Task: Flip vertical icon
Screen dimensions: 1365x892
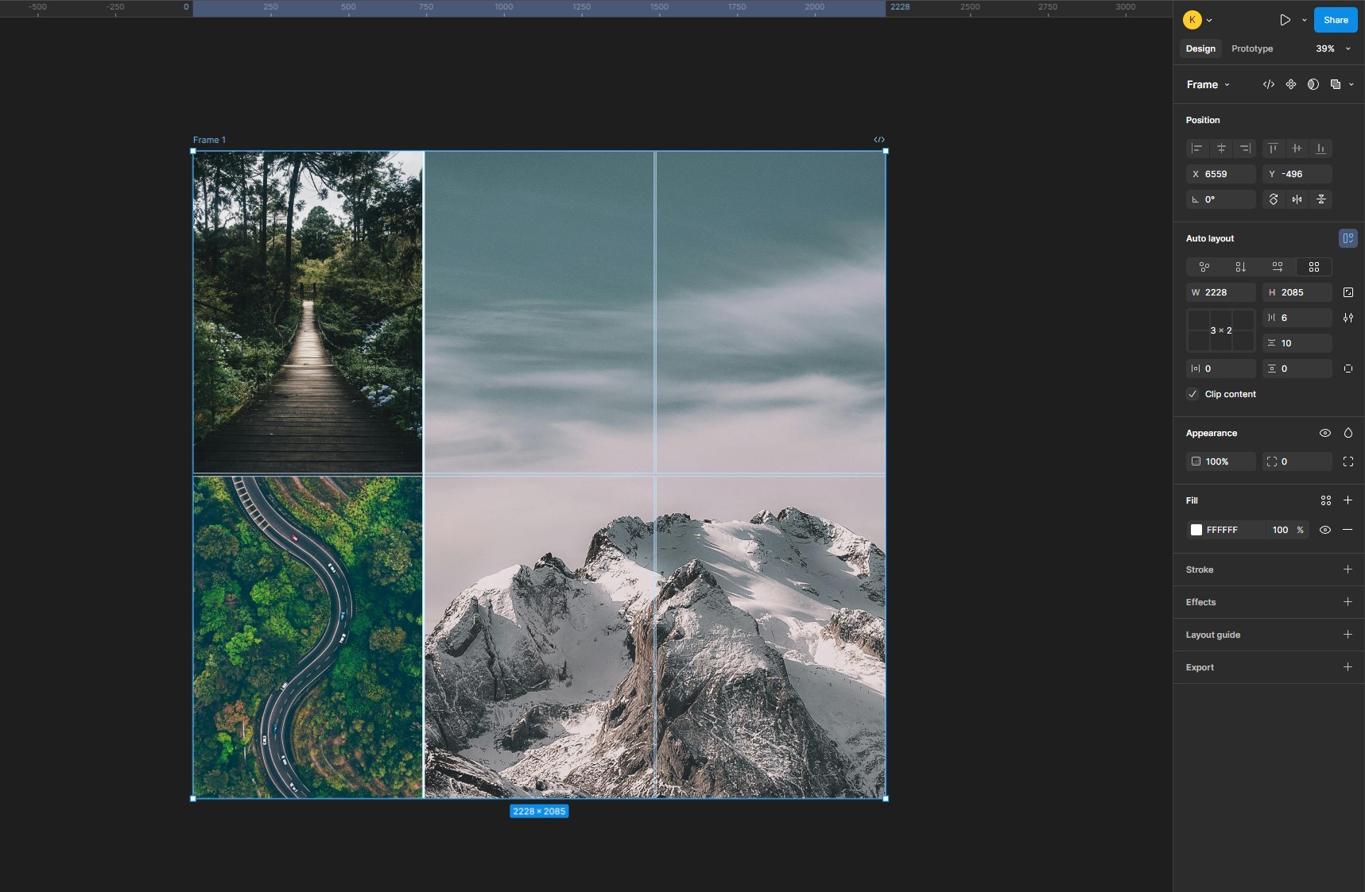Action: (1321, 199)
